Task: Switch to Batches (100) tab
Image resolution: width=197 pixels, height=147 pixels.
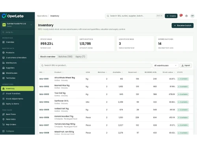Action: coord(65,56)
